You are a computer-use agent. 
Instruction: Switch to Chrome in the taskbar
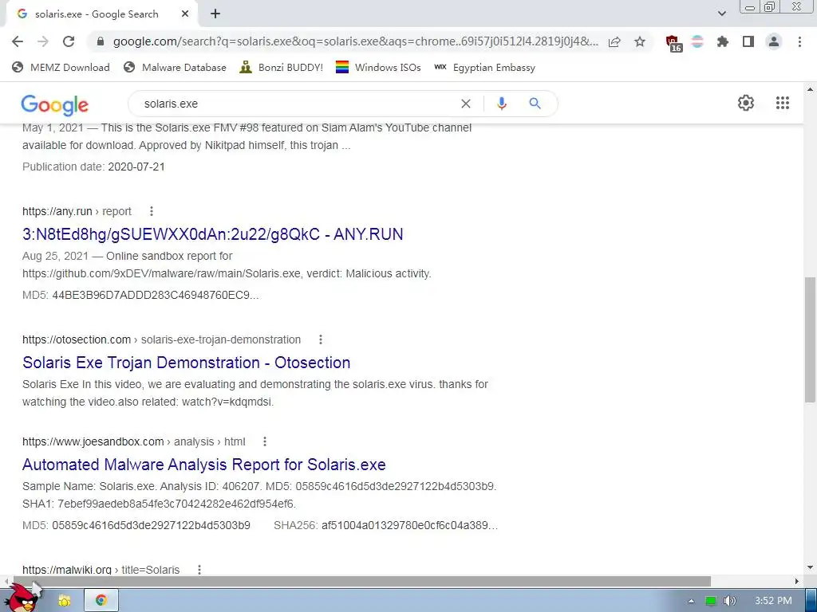[x=101, y=601]
